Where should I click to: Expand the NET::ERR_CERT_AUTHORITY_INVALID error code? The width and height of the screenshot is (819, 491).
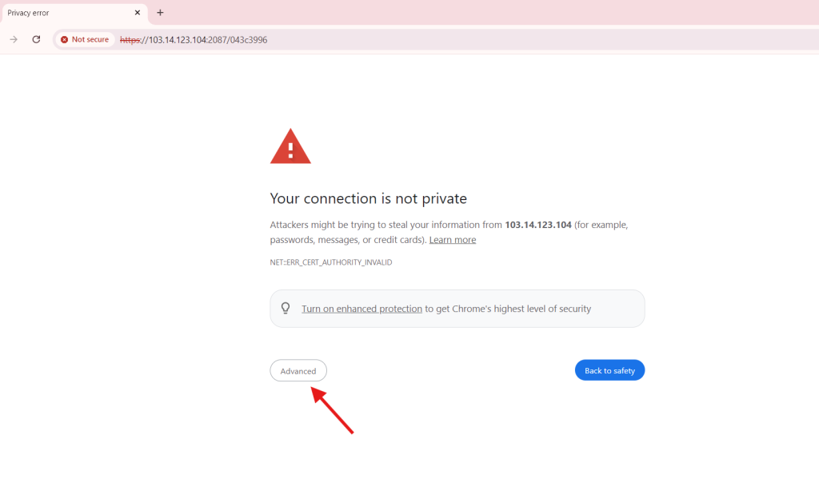[x=331, y=262]
